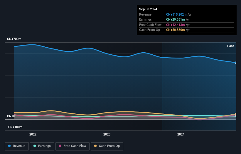The height and width of the screenshot is (154, 241).
Task: Click the teal Earnings legend dot
Action: click(x=35, y=146)
